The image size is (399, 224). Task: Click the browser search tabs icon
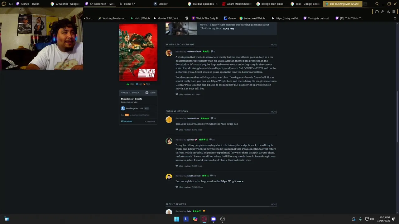(x=377, y=4)
